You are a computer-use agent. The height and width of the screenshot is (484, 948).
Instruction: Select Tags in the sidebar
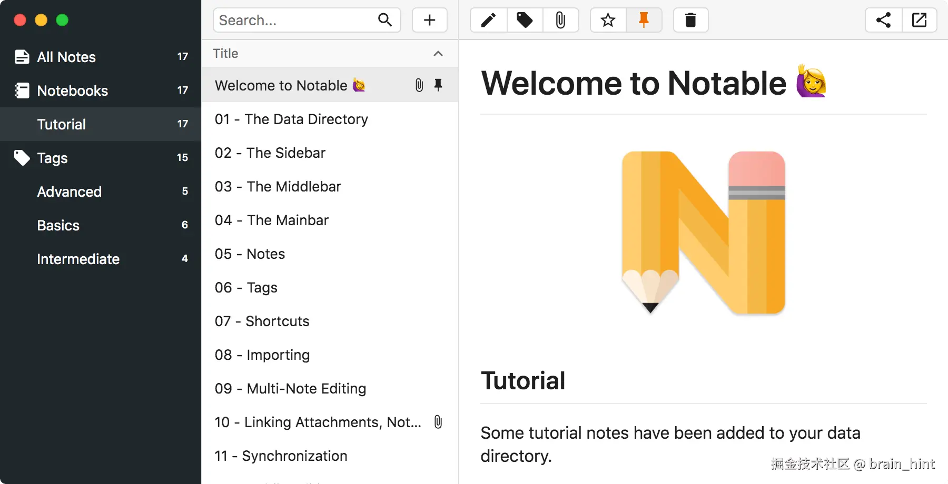101,158
